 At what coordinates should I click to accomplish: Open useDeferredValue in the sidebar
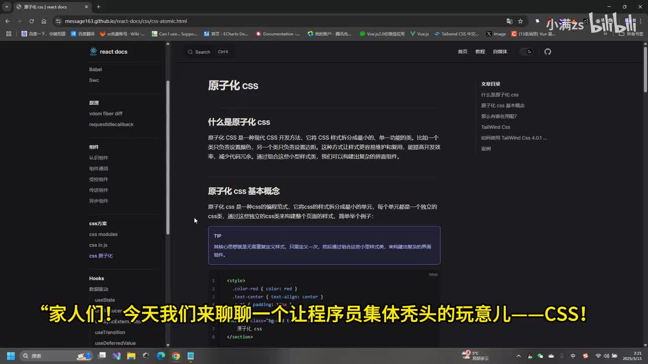point(115,343)
